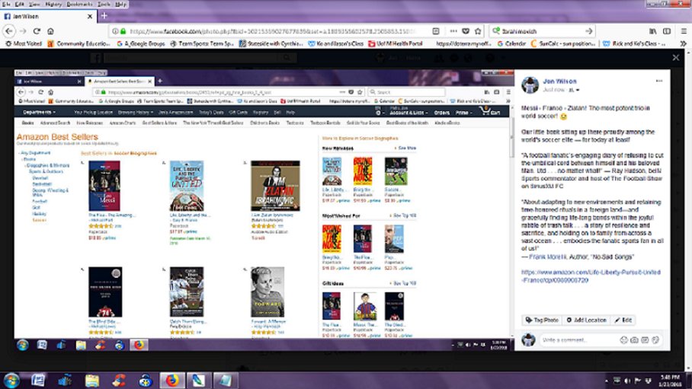
Task: Click the Edit post button
Action: click(x=623, y=320)
